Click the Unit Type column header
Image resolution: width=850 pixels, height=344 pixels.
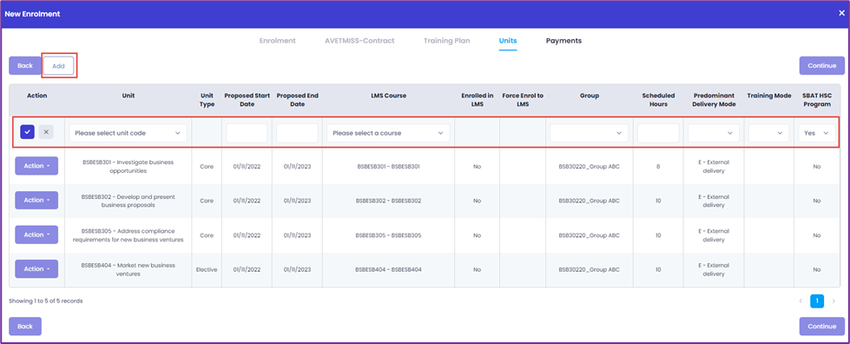tap(207, 100)
